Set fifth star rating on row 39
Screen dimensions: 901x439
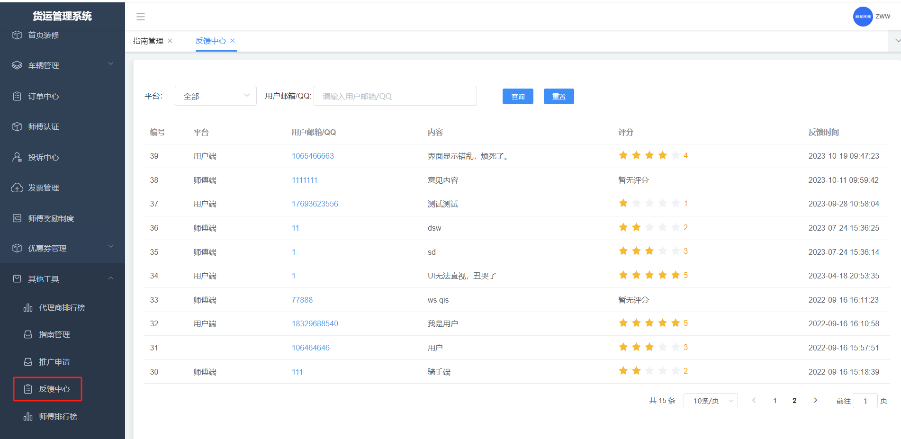[x=676, y=155]
